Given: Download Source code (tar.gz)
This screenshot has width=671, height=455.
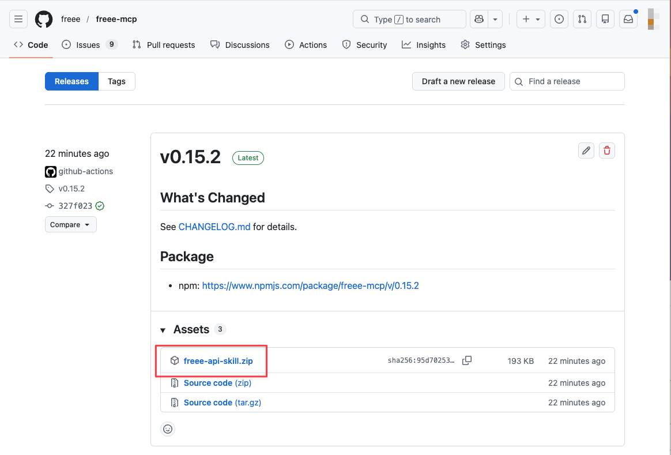Looking at the screenshot, I should pos(223,403).
